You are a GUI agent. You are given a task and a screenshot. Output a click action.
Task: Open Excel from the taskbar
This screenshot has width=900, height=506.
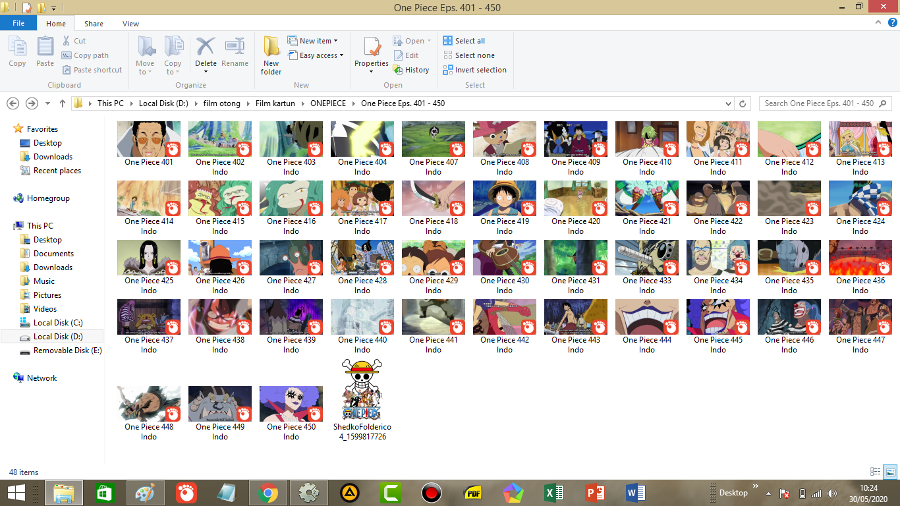coord(553,493)
